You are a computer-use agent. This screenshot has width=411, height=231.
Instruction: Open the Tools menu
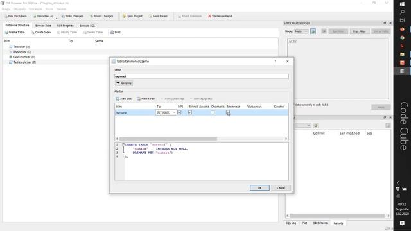[x=49, y=9]
